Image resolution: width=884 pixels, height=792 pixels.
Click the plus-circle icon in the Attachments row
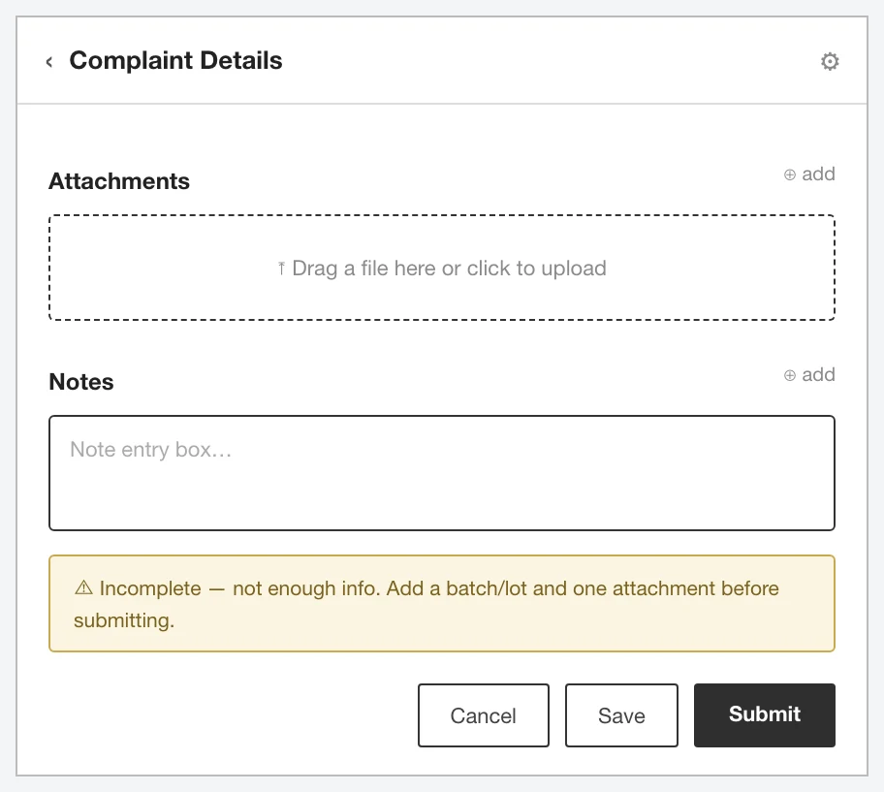789,174
